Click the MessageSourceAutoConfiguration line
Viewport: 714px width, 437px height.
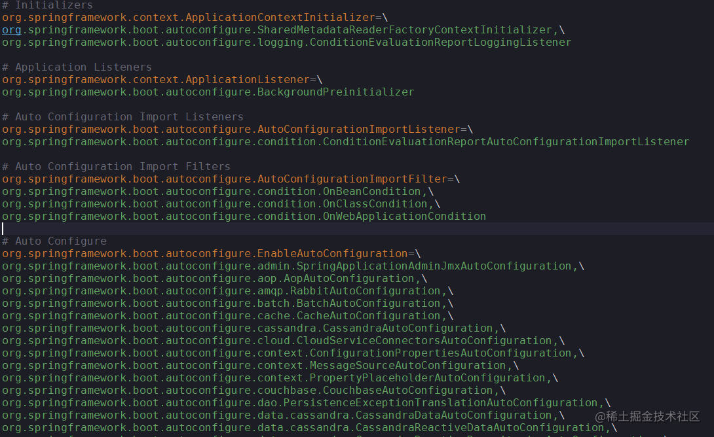pyautogui.click(x=261, y=366)
